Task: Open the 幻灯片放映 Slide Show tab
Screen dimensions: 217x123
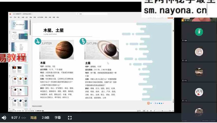Action: (x=40, y=17)
